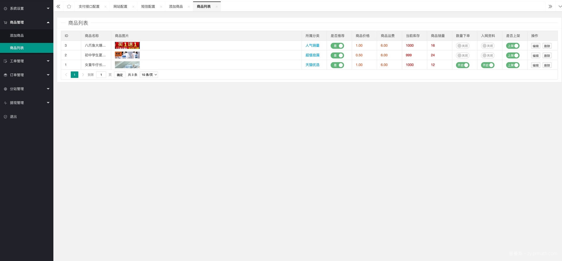Close the 支付接口配置 tab
This screenshot has width=562, height=261.
pyautogui.click(x=105, y=7)
